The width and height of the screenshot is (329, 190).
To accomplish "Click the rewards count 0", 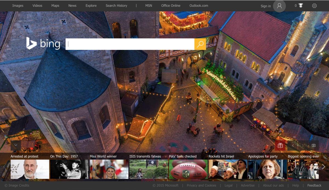I will click(x=296, y=6).
